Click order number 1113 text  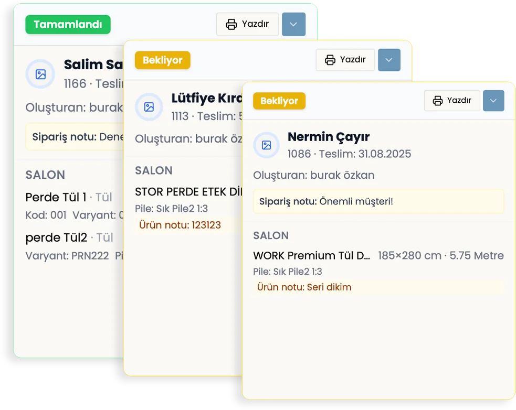click(x=180, y=116)
